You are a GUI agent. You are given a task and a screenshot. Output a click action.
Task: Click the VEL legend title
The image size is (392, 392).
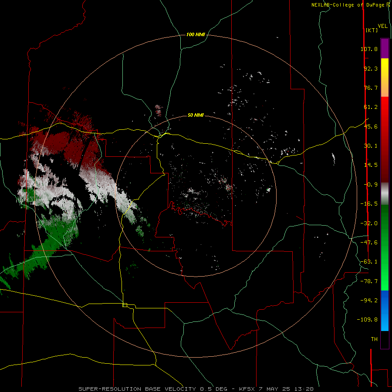click(x=382, y=26)
